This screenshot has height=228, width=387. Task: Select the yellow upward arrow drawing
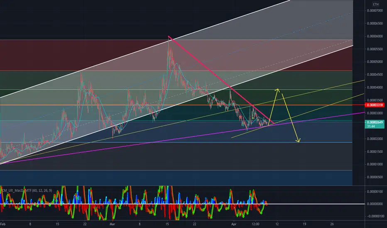click(273, 107)
